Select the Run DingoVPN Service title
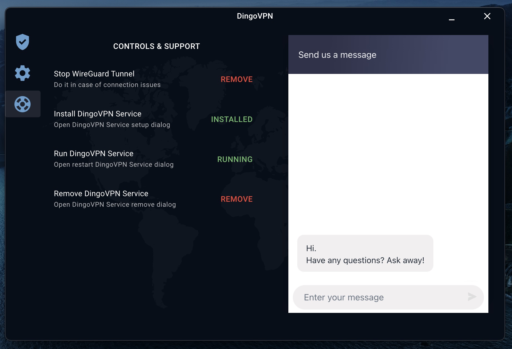The height and width of the screenshot is (349, 512). pyautogui.click(x=94, y=153)
